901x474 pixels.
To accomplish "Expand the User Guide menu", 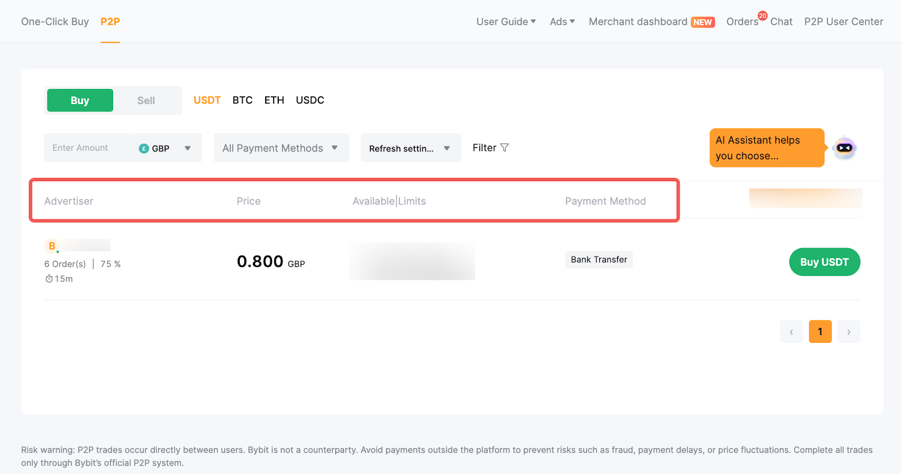I will (506, 21).
